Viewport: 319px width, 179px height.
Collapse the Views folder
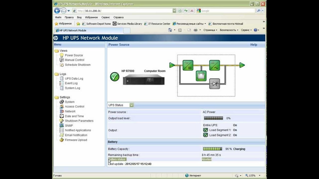[56, 51]
